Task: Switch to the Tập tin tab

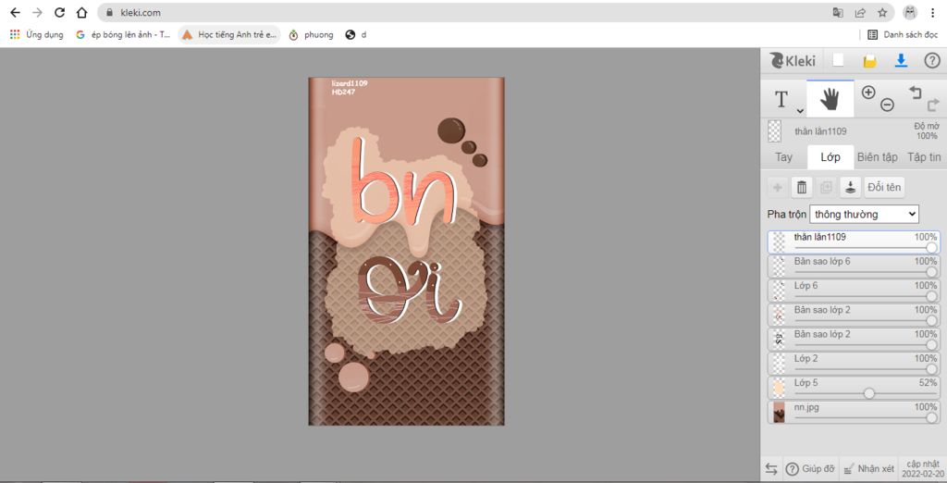Action: [x=924, y=157]
